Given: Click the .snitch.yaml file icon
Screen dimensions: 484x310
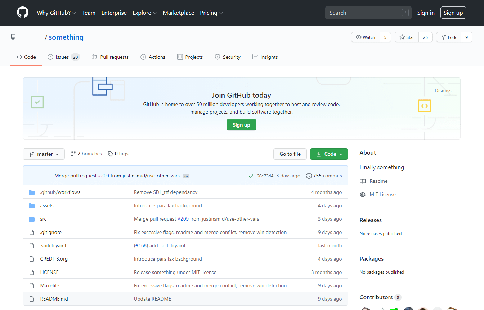Looking at the screenshot, I should (32, 245).
